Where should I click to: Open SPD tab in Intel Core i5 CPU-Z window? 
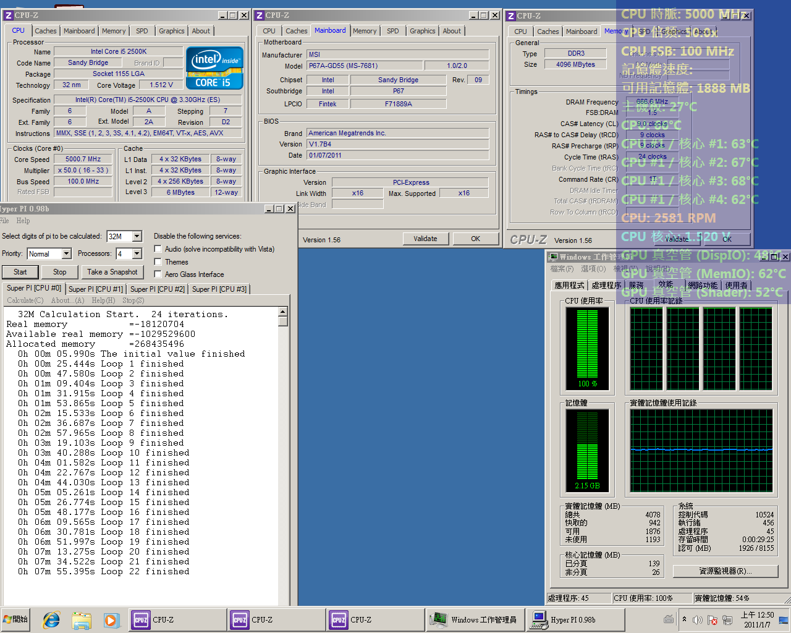142,31
